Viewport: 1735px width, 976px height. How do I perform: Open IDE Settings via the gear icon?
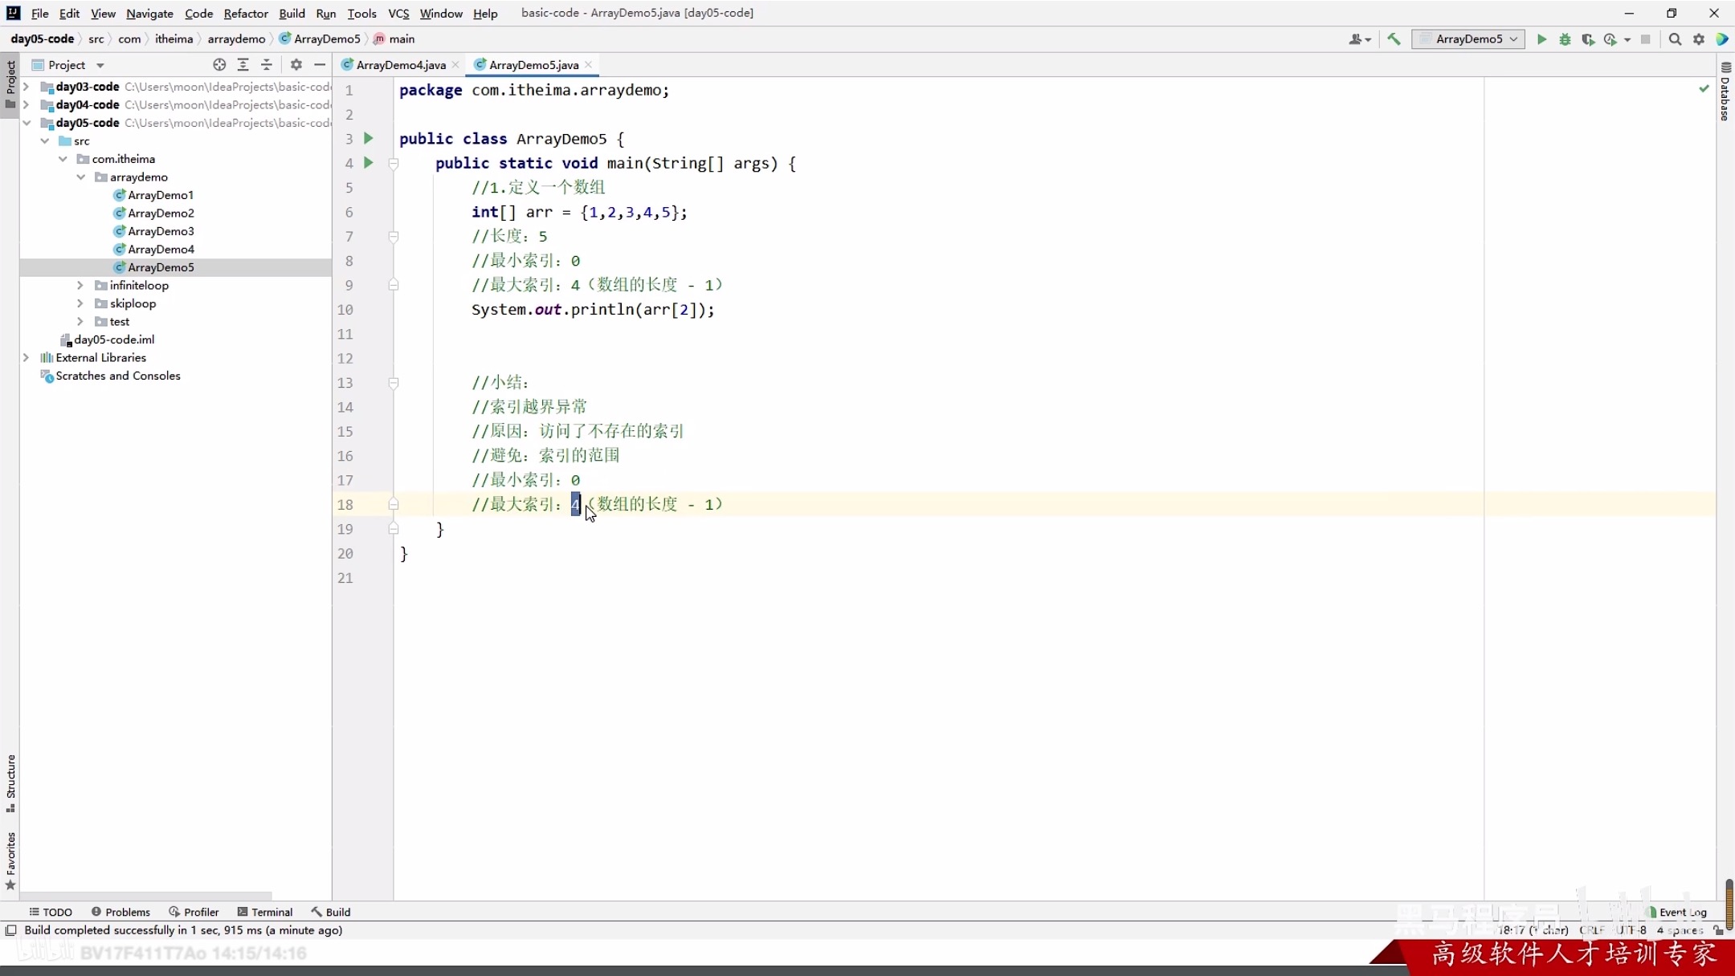(x=1699, y=39)
